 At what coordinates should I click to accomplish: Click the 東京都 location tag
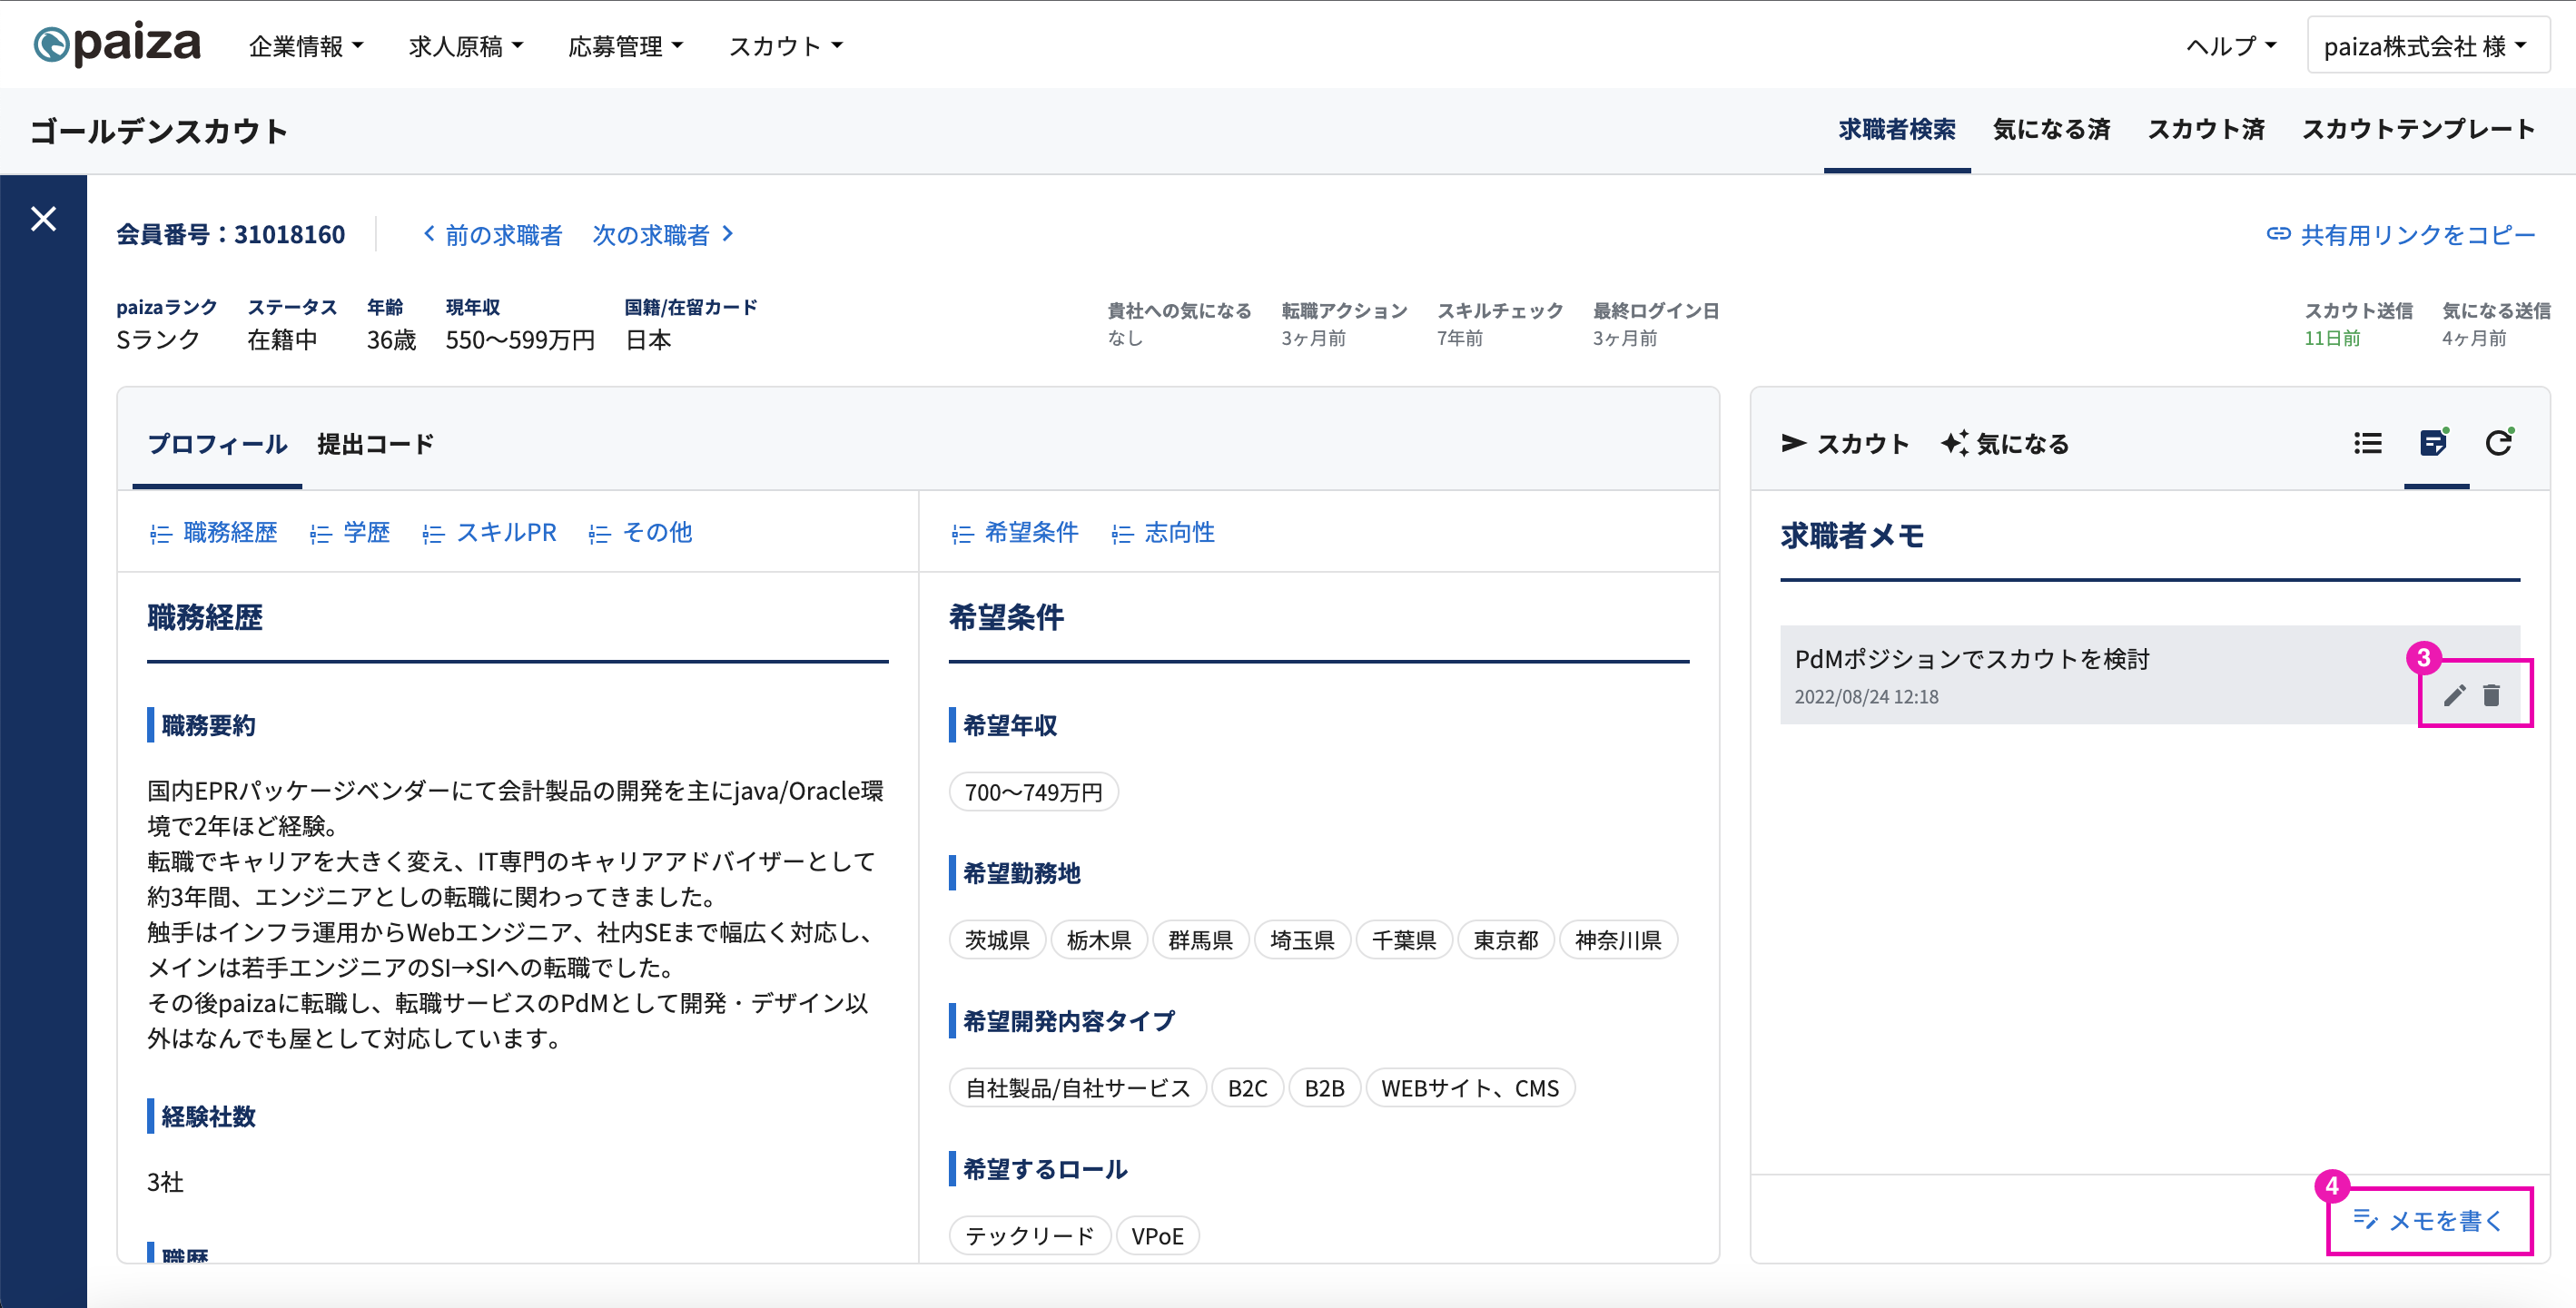click(x=1506, y=940)
